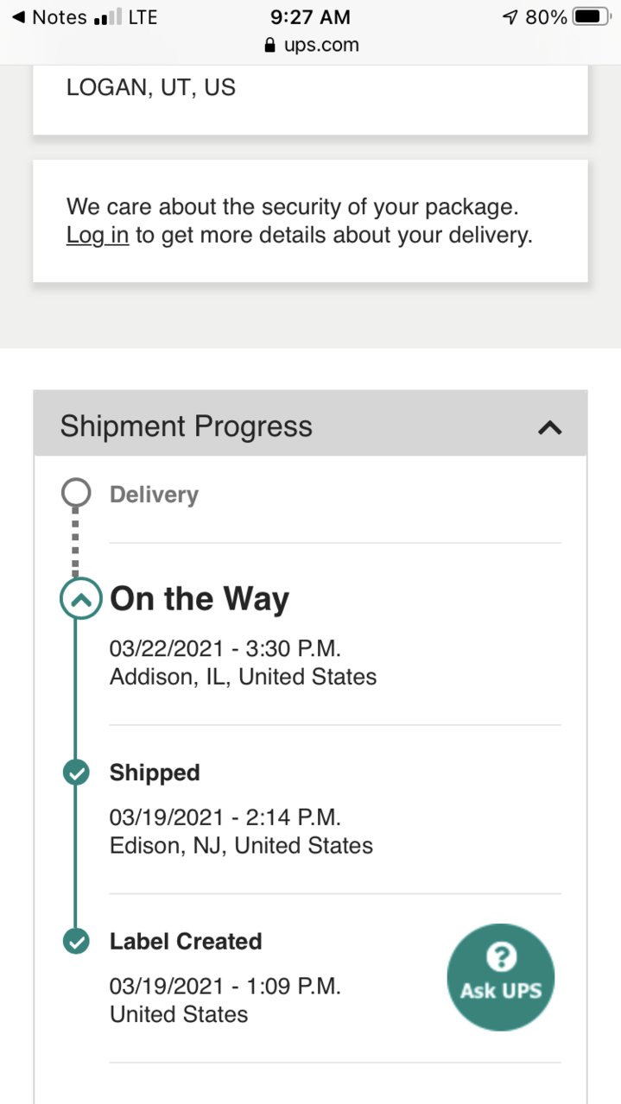Collapse the Shipment Progress section chevron
The image size is (621, 1104).
click(x=550, y=427)
